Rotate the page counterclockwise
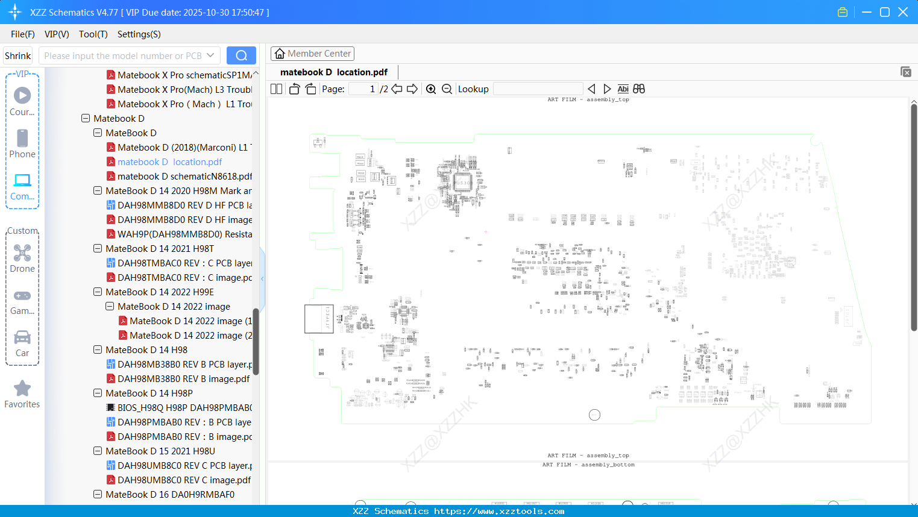The height and width of the screenshot is (517, 918). pos(295,89)
